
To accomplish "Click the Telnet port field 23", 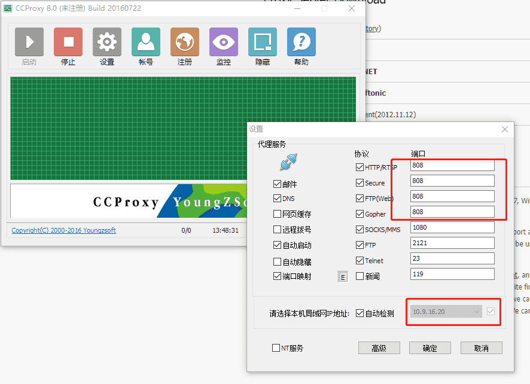I will click(452, 258).
